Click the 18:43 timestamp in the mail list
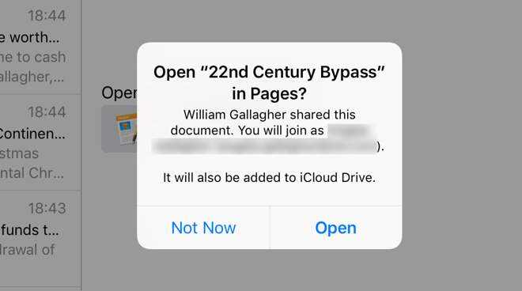The image size is (522, 291). coord(47,209)
